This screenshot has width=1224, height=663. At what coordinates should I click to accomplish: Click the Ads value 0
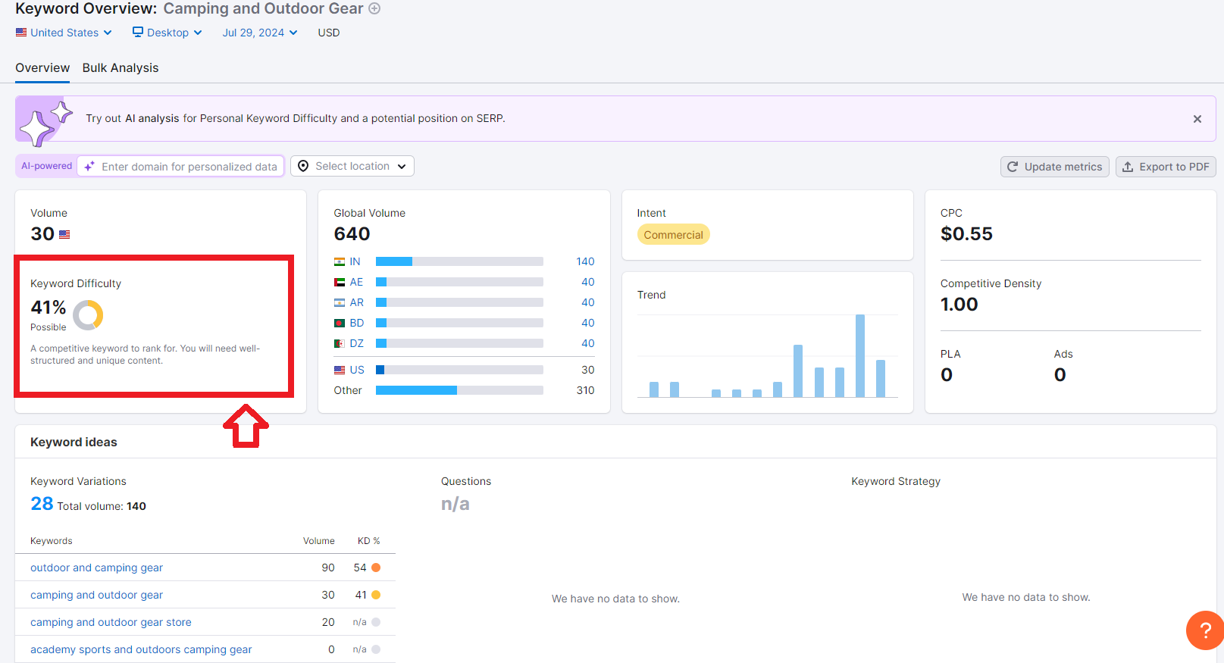coord(1060,375)
